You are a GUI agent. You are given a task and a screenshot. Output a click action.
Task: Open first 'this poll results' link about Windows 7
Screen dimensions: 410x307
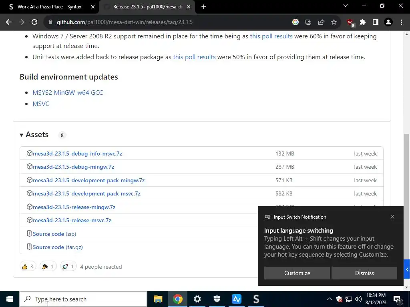click(271, 36)
